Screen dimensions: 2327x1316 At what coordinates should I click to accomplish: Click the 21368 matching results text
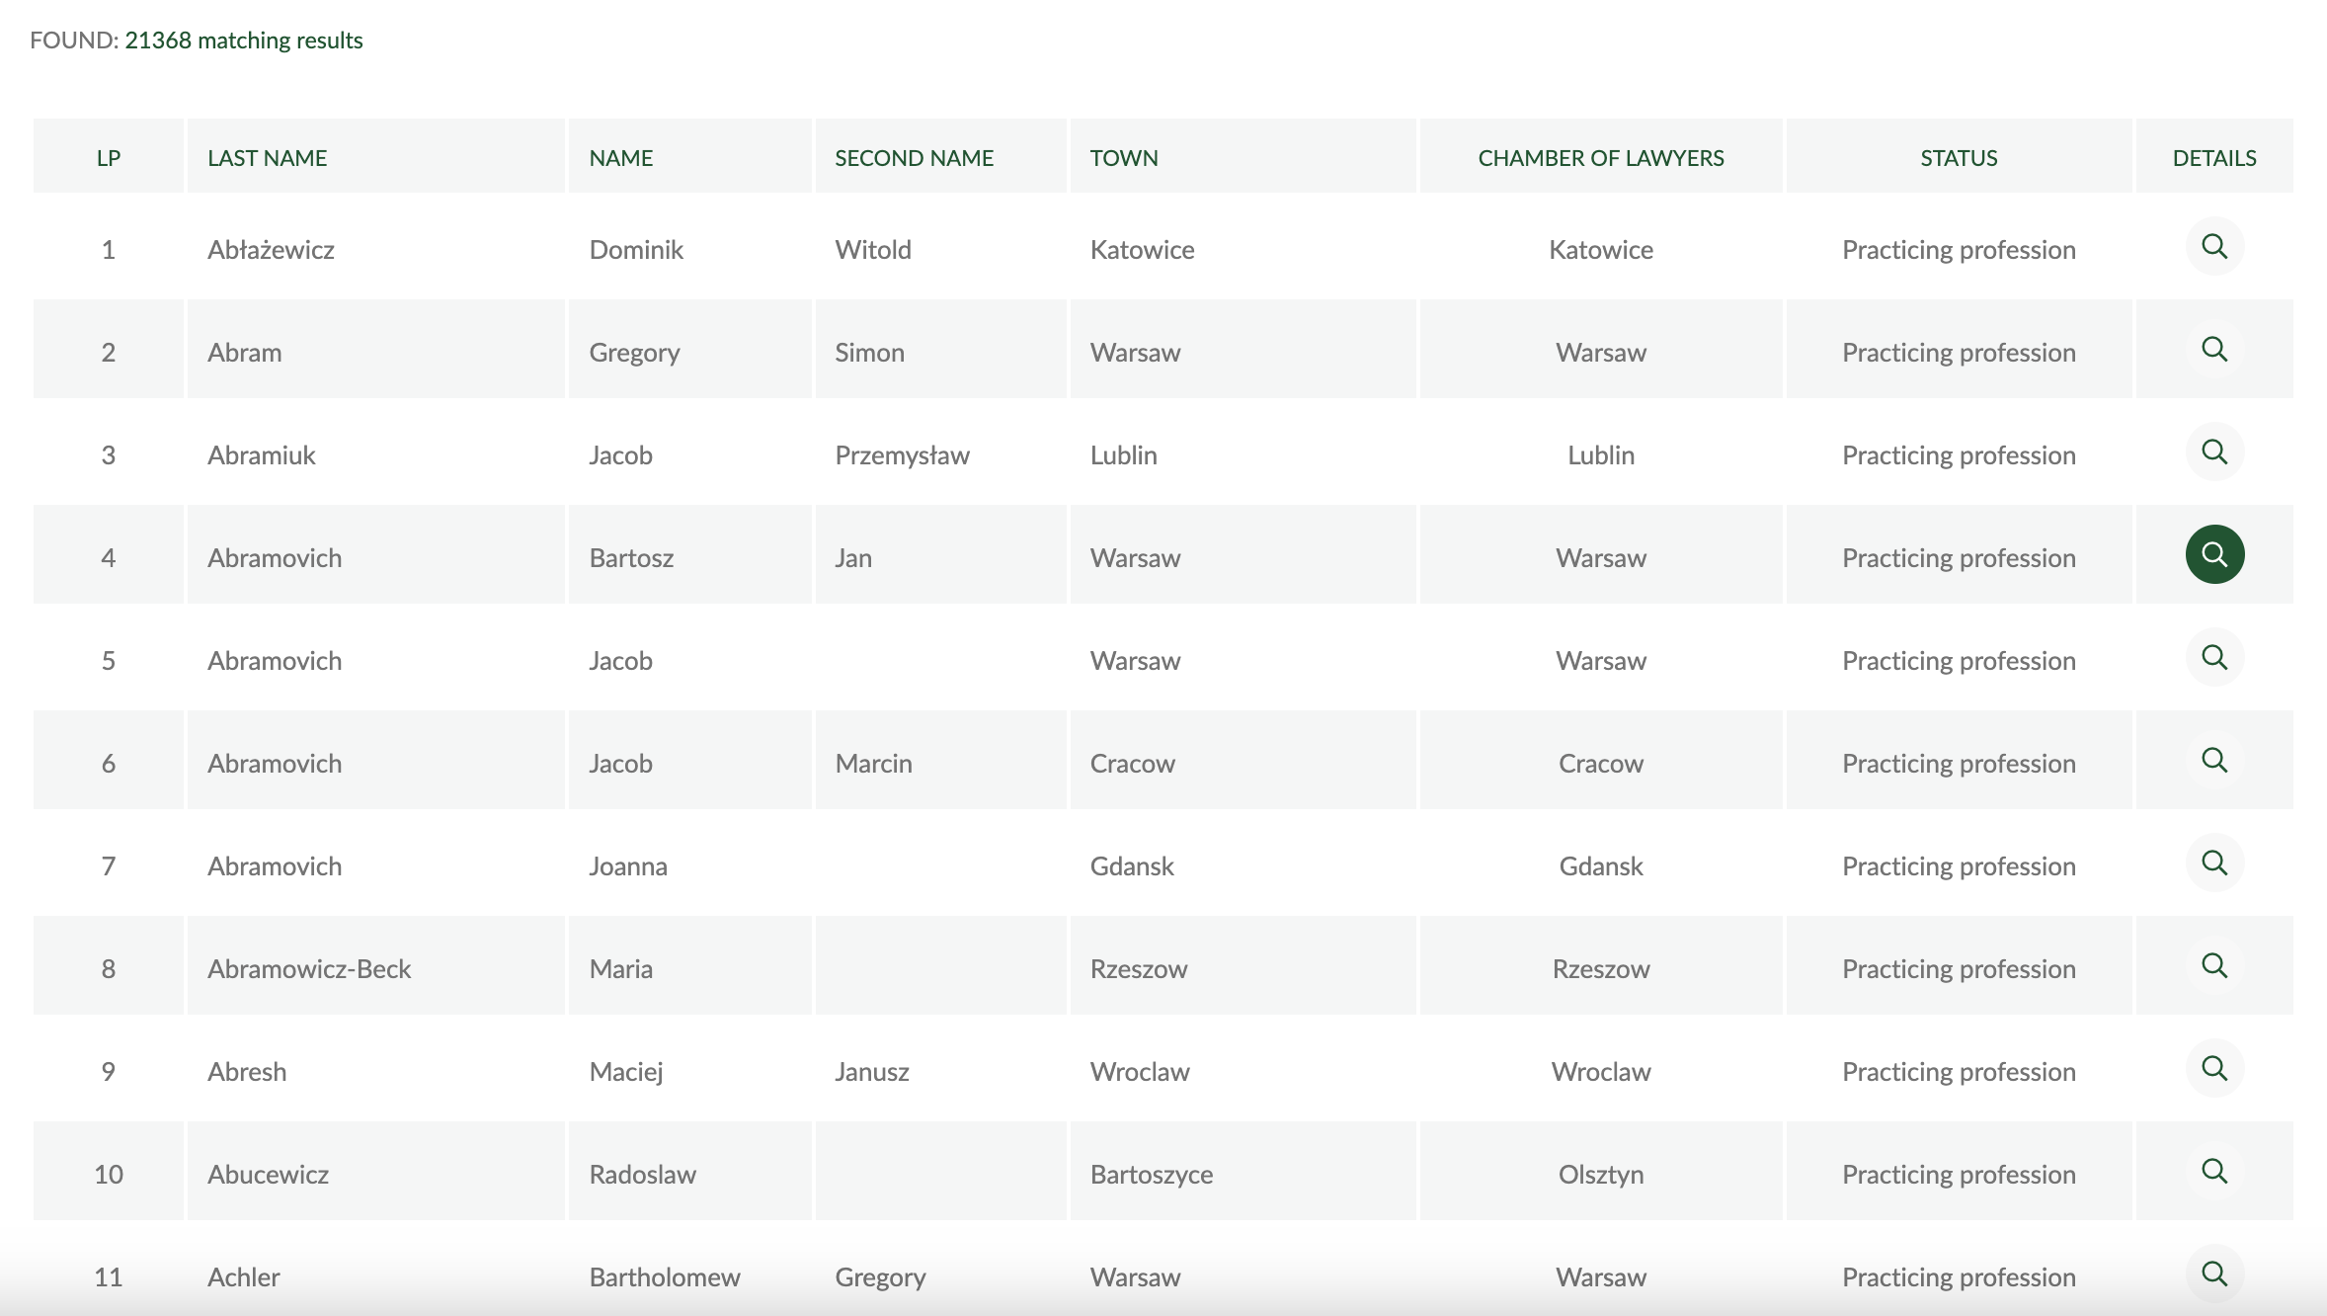pos(244,41)
